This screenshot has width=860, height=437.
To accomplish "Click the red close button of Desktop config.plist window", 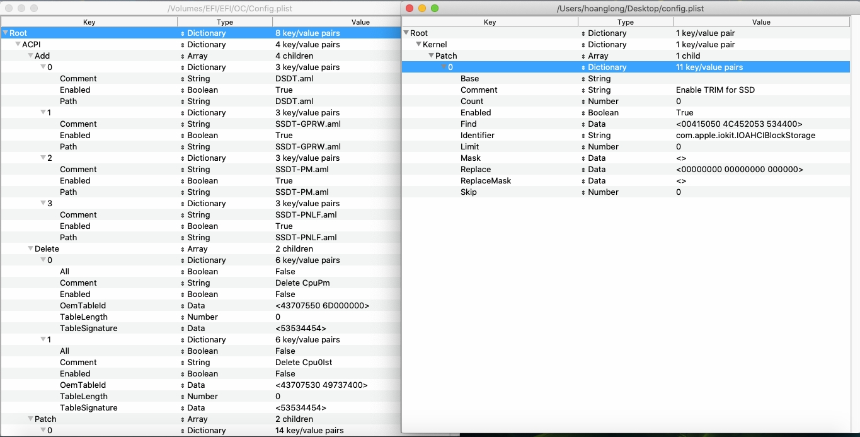I will click(410, 8).
